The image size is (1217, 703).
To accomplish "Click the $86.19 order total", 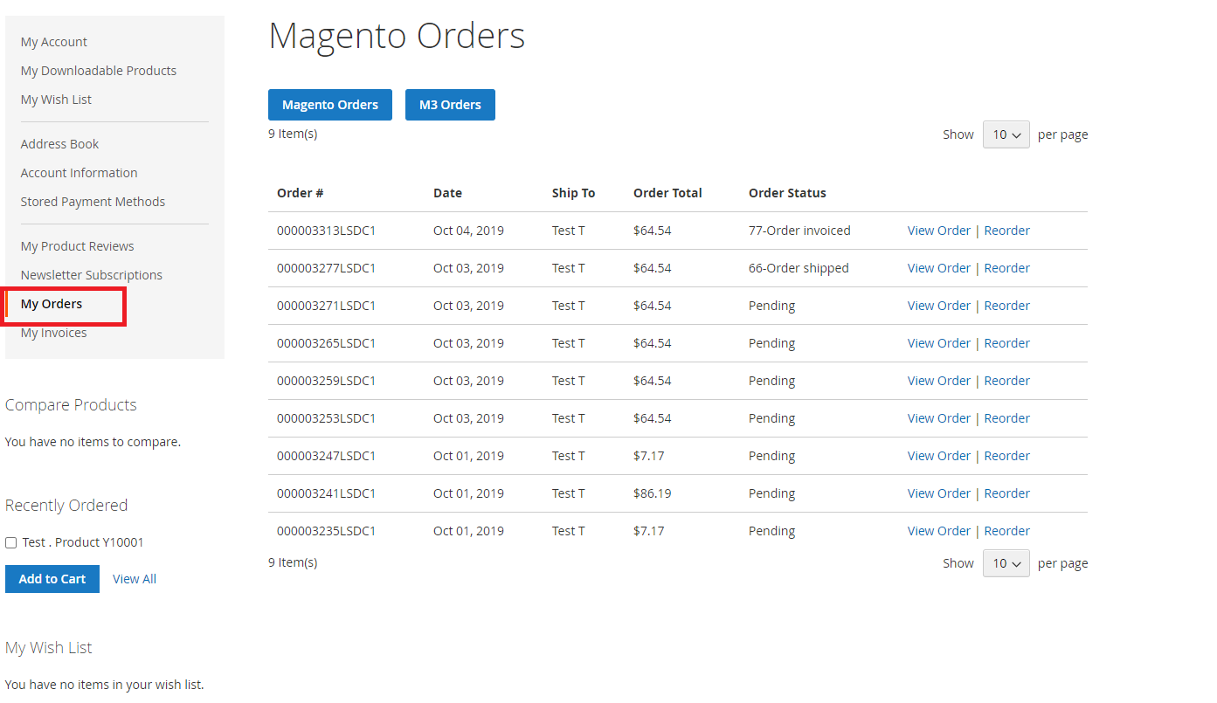I will pos(653,493).
